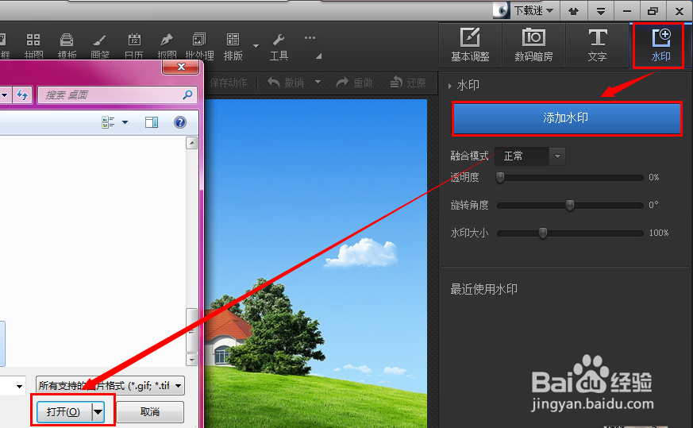
Task: Toggle the preview pane icon in dialog
Action: 152,122
